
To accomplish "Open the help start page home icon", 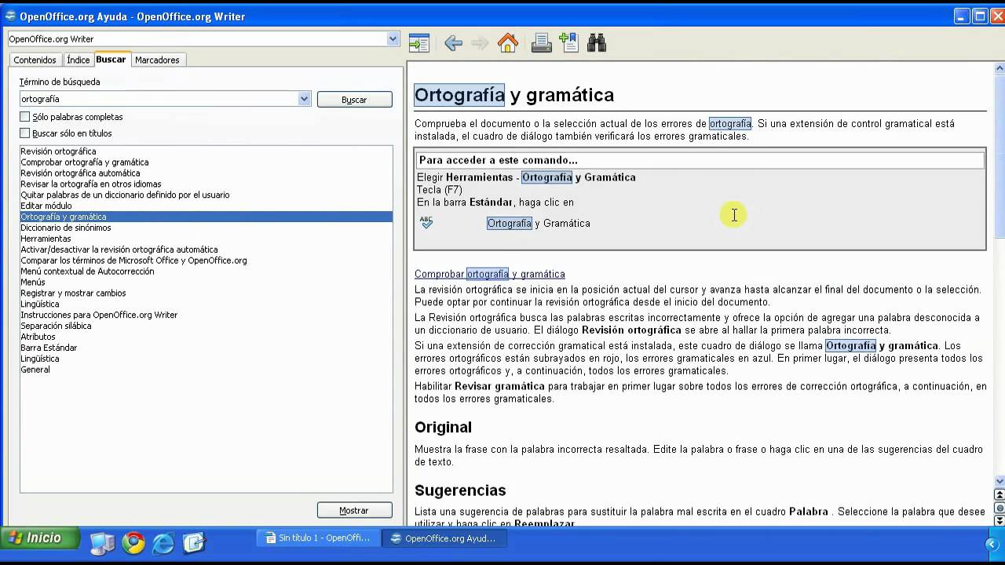I will pos(508,43).
